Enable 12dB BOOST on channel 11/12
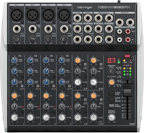 101,100
